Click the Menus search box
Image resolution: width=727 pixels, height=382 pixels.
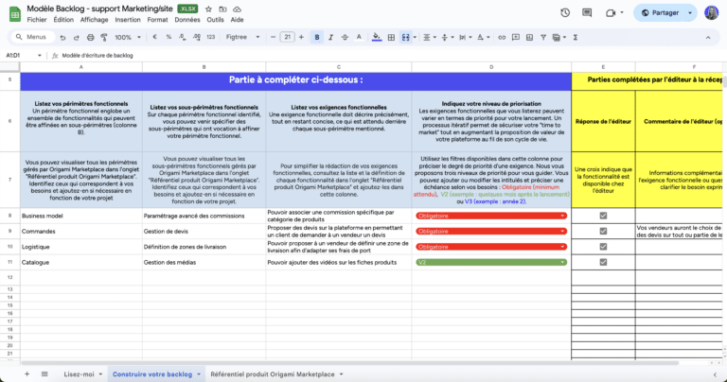point(32,37)
